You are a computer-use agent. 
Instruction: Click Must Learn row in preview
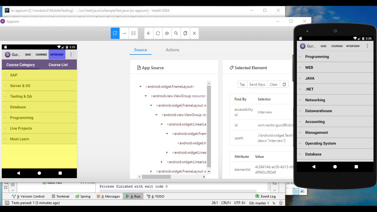coord(39,139)
